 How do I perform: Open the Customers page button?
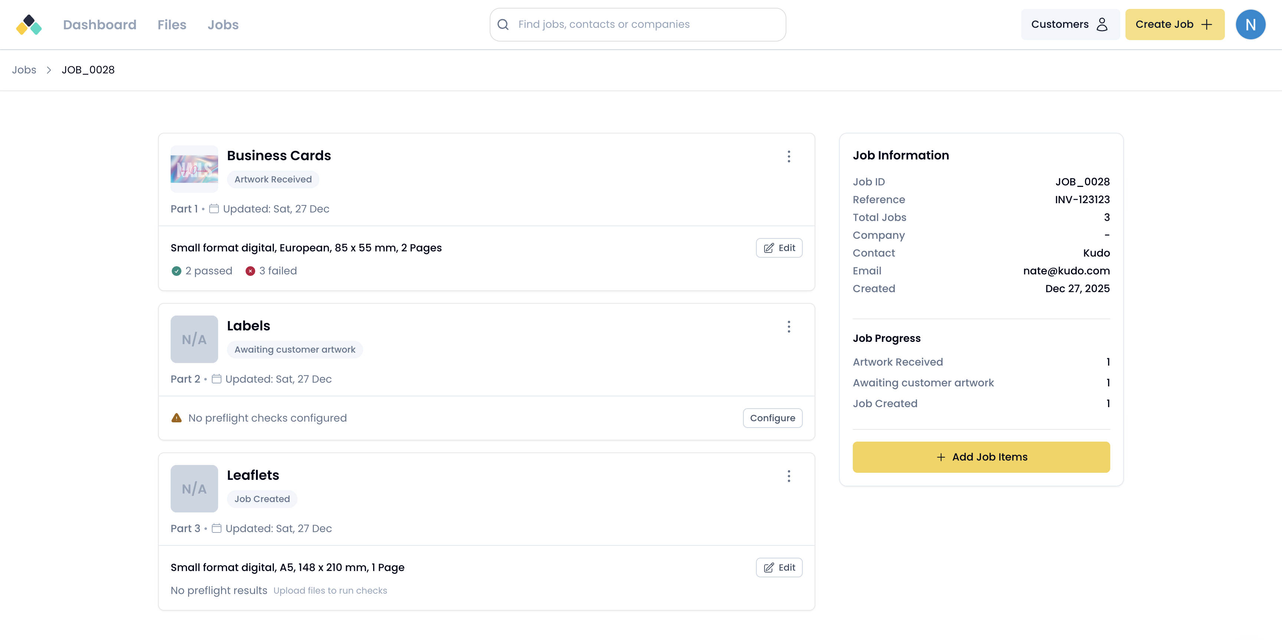point(1069,24)
